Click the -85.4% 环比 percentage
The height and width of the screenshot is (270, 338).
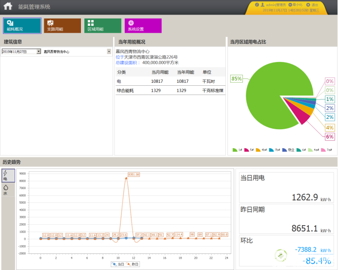point(317,261)
